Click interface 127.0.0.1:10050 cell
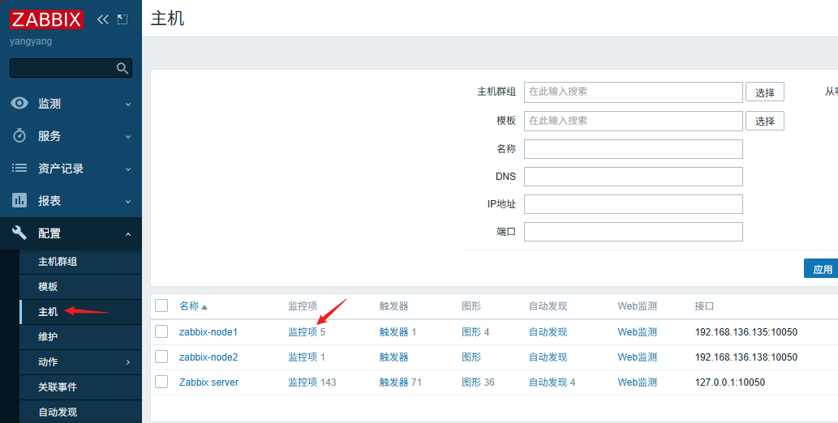The height and width of the screenshot is (423, 838). coord(729,382)
